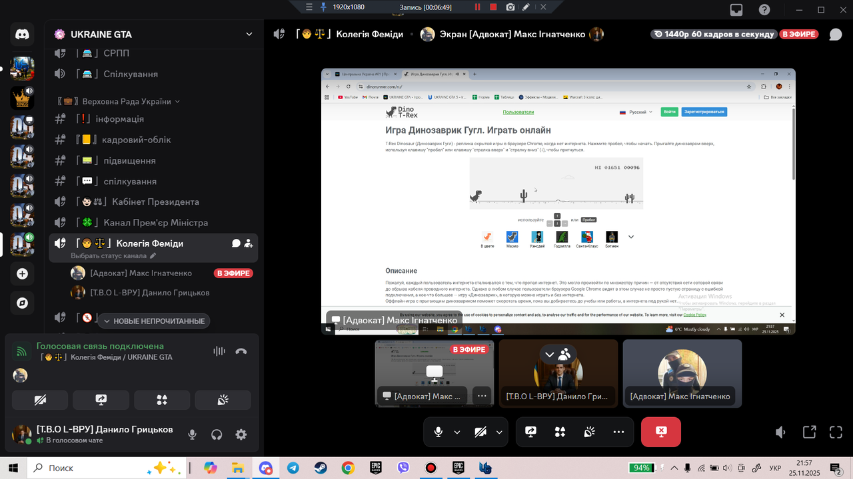This screenshot has width=853, height=479.
Task: Toggle microphone in the call control bar
Action: coord(438,432)
